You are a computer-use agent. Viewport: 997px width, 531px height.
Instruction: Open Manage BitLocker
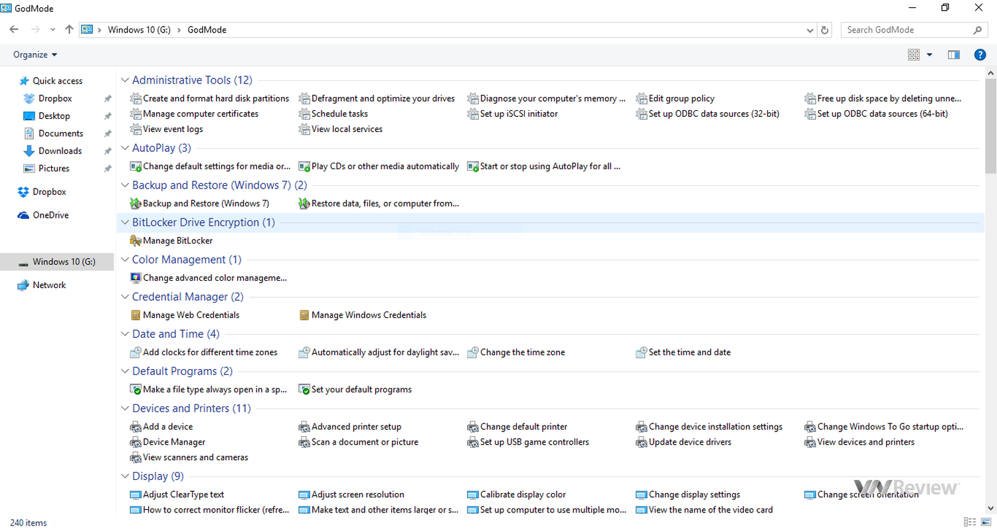point(172,240)
